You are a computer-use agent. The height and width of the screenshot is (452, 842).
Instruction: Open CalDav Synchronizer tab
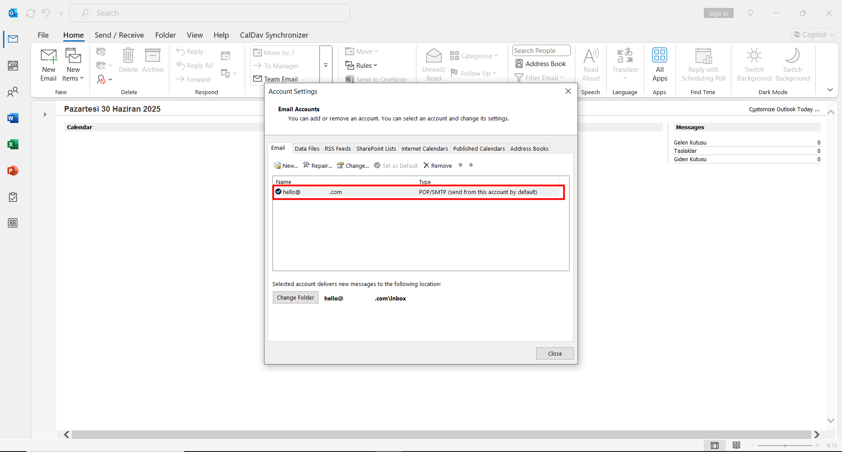pos(274,35)
